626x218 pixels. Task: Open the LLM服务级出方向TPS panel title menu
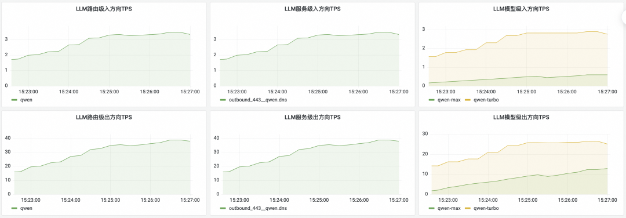click(x=312, y=117)
